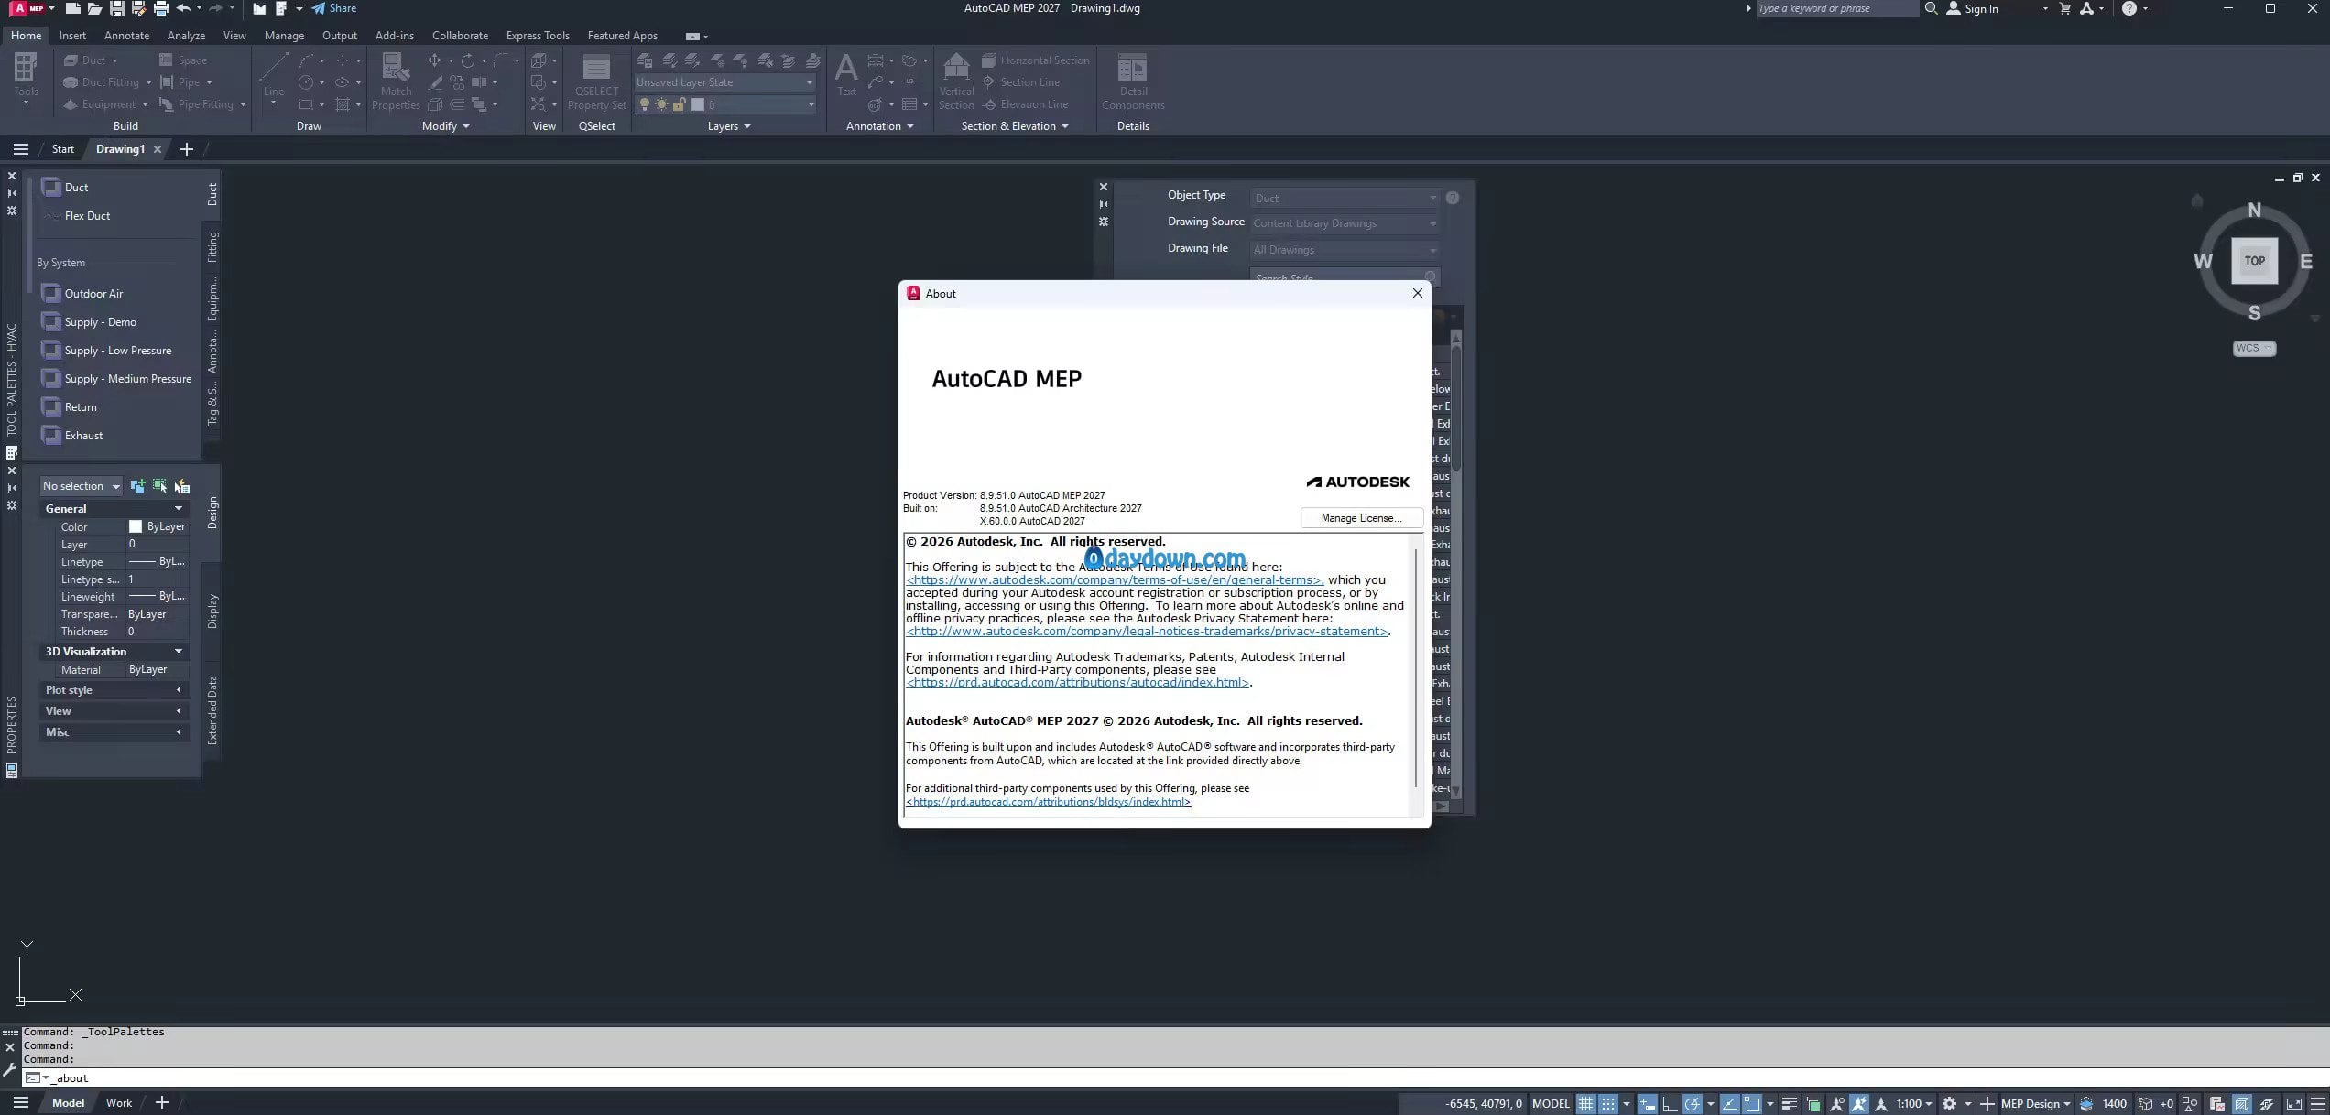This screenshot has height=1115, width=2330.
Task: Open the Work layout tab
Action: coord(119,1103)
